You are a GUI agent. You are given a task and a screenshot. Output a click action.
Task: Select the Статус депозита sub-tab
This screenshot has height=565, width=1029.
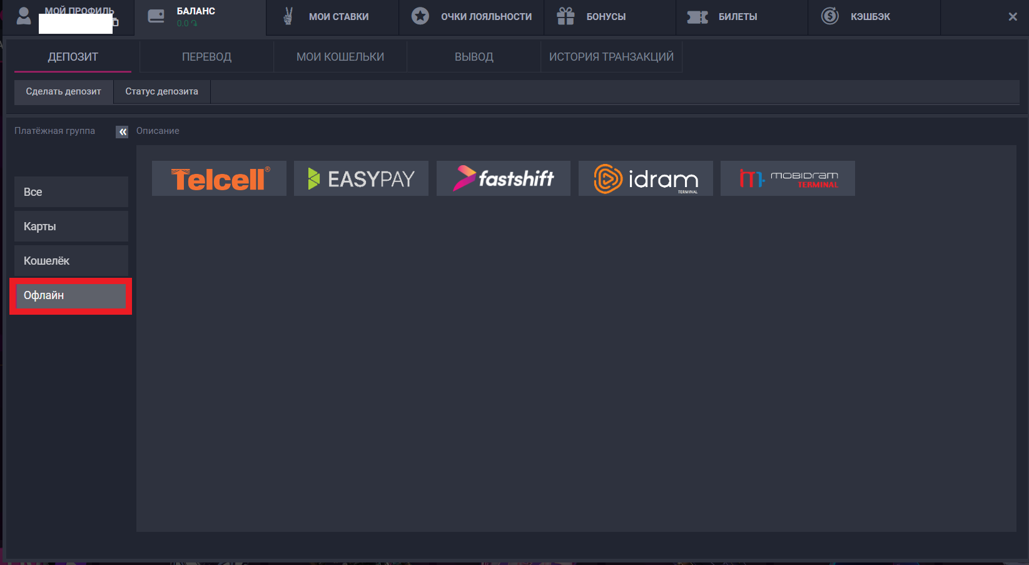click(x=161, y=91)
